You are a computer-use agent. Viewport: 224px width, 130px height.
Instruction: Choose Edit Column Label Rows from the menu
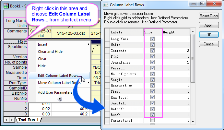coord(60,76)
